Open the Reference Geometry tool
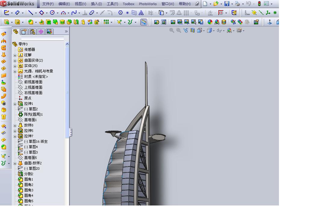Viewport: 328px width, 213px height. point(119,22)
